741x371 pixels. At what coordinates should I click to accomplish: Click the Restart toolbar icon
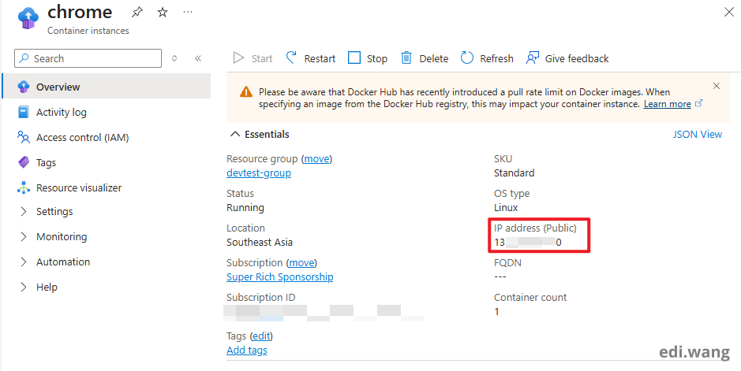tap(292, 58)
